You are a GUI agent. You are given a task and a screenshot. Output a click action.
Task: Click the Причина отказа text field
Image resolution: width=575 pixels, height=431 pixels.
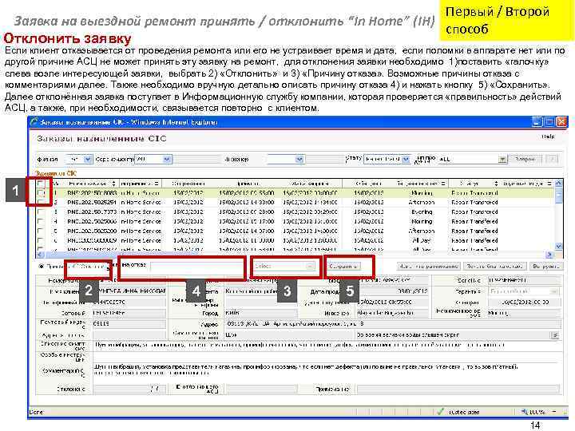click(197, 267)
